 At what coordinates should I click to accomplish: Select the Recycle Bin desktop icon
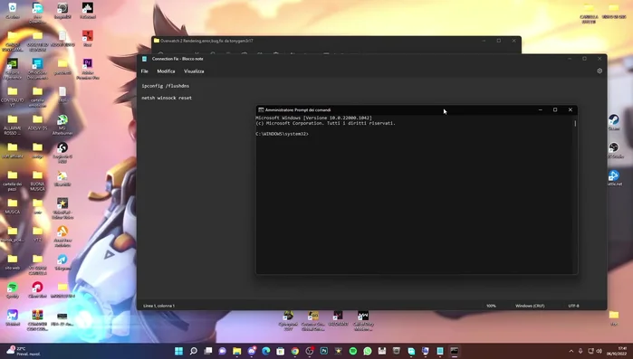tap(13, 11)
